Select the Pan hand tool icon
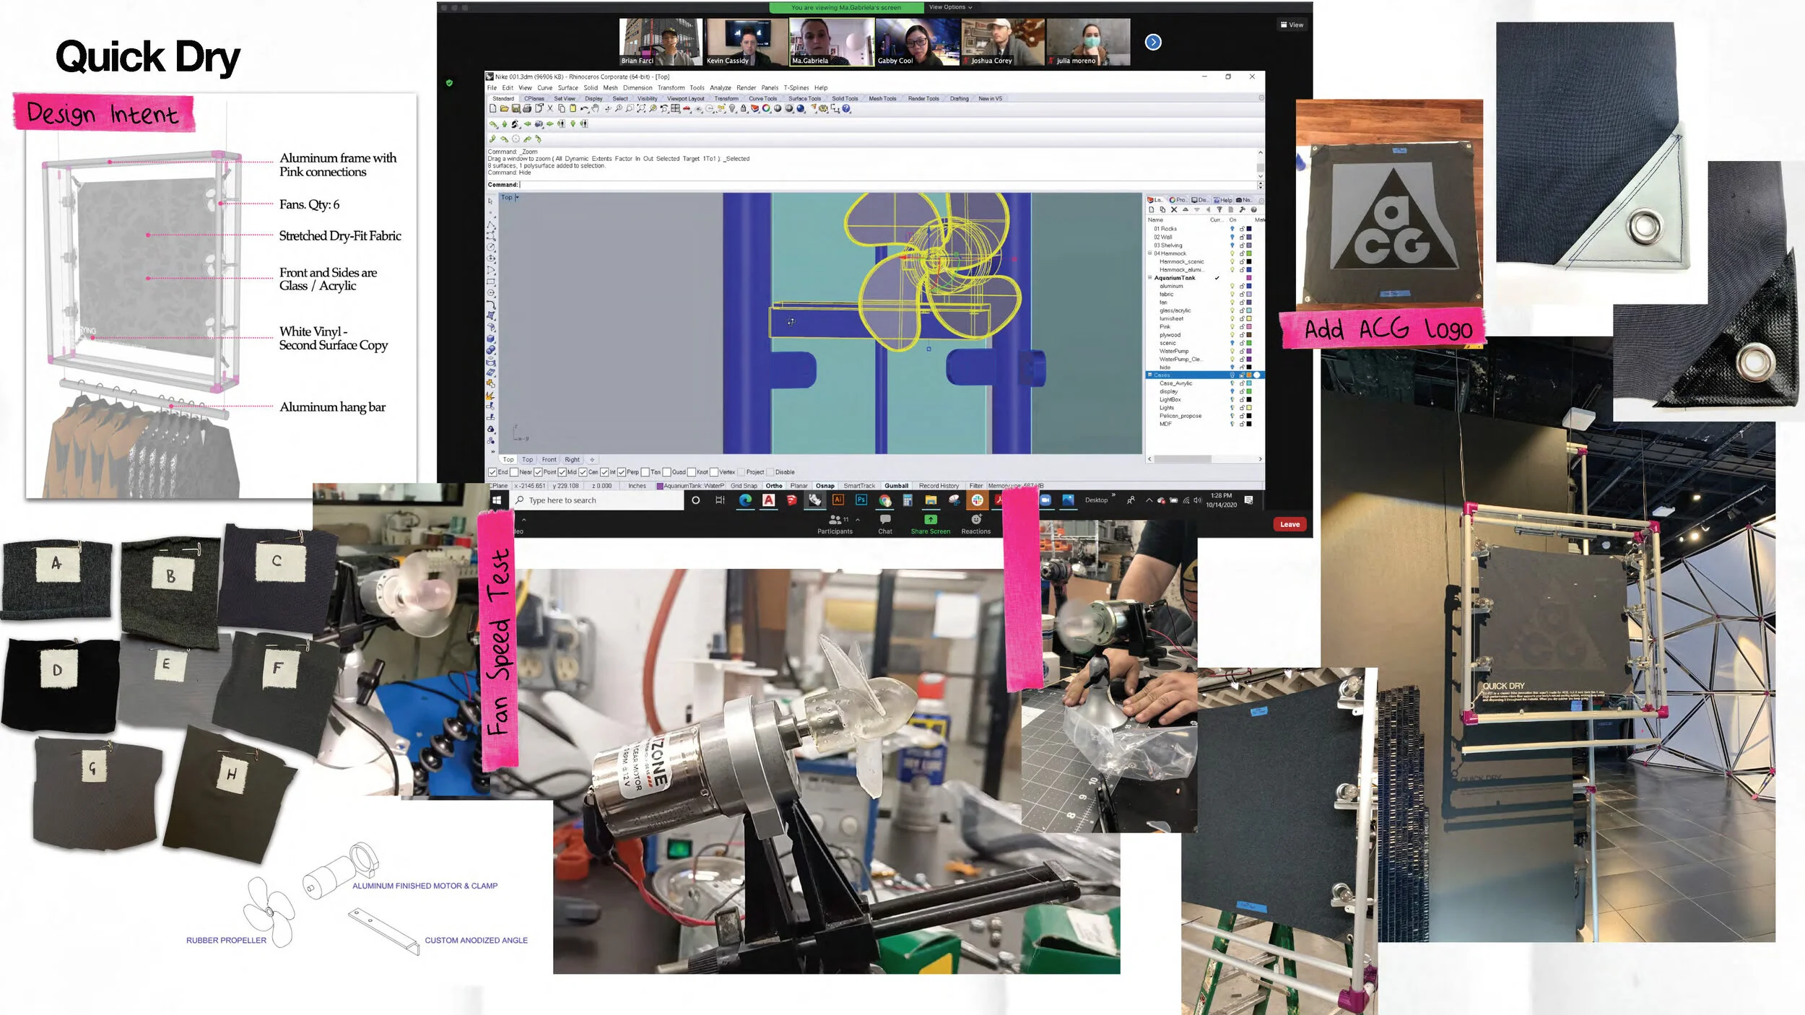Screen dimensions: 1805x1015 (596, 109)
